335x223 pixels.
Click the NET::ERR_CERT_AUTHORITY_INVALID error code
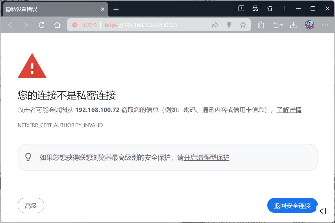60,125
